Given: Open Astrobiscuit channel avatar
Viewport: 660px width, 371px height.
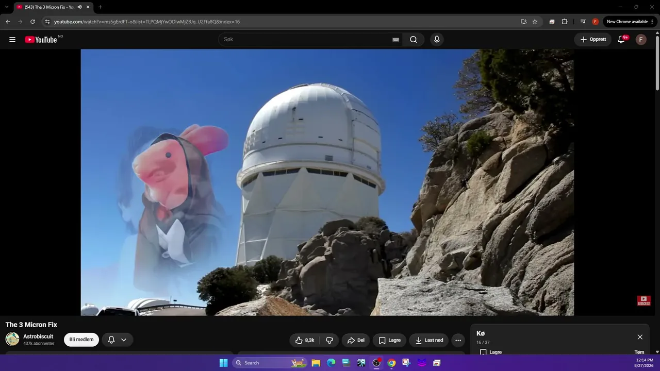Looking at the screenshot, I should coord(12,339).
